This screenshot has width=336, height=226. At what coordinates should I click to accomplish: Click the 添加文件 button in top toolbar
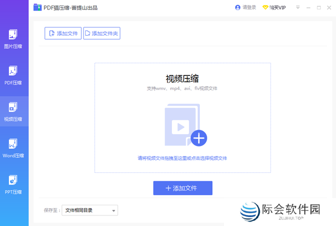[63, 34]
